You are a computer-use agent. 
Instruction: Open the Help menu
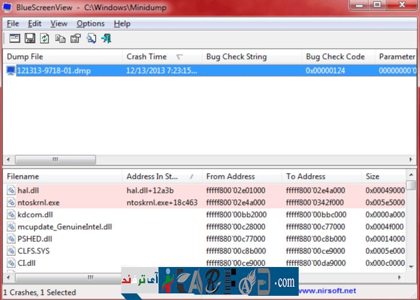click(x=122, y=23)
